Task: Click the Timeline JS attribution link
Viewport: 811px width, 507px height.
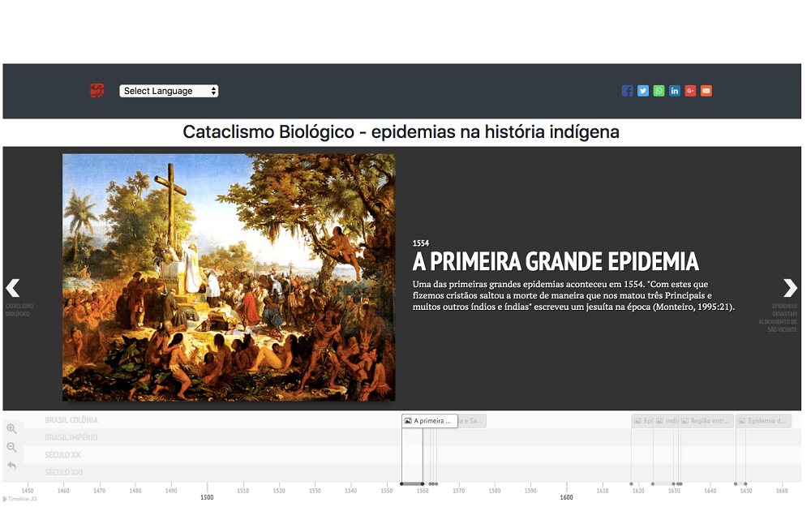Action: click(20, 499)
